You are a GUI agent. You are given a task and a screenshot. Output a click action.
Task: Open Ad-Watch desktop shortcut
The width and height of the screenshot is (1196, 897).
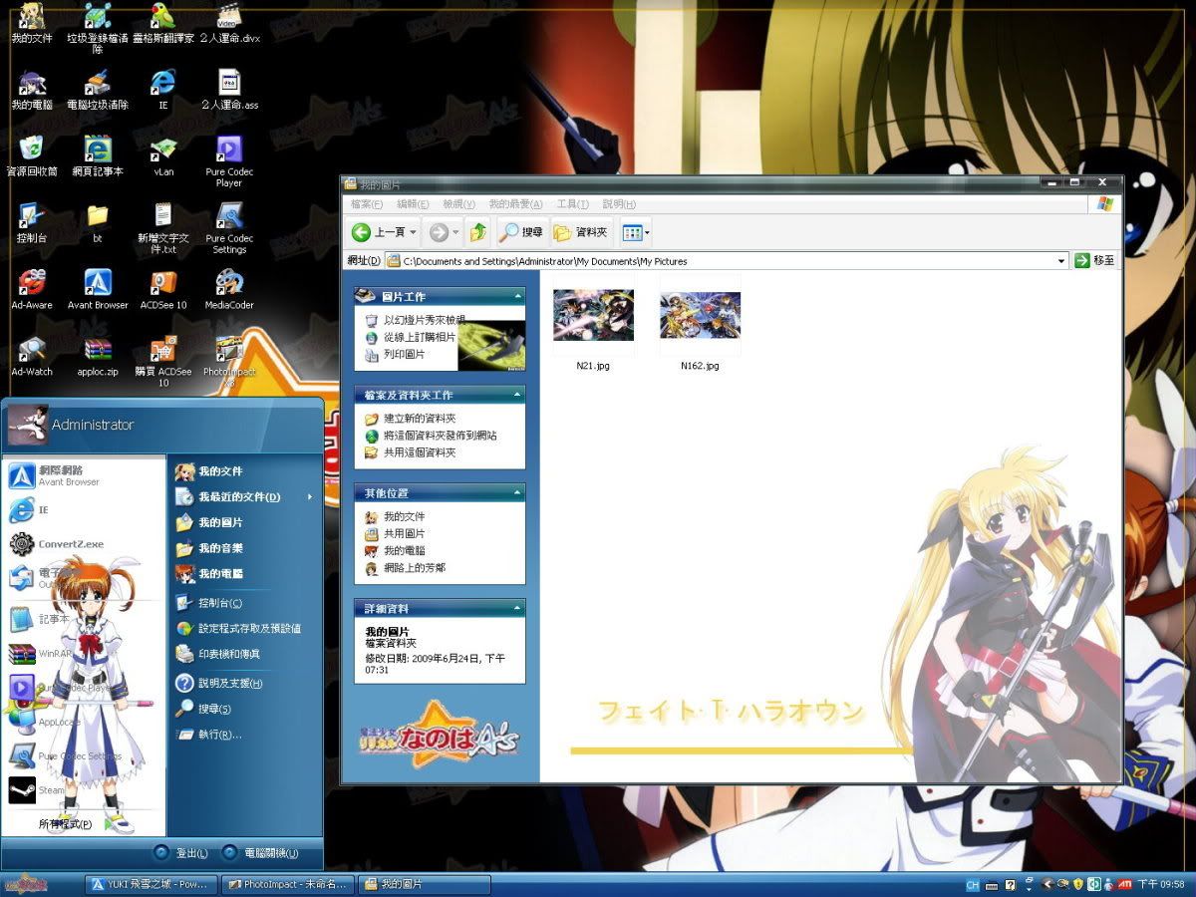tap(32, 357)
